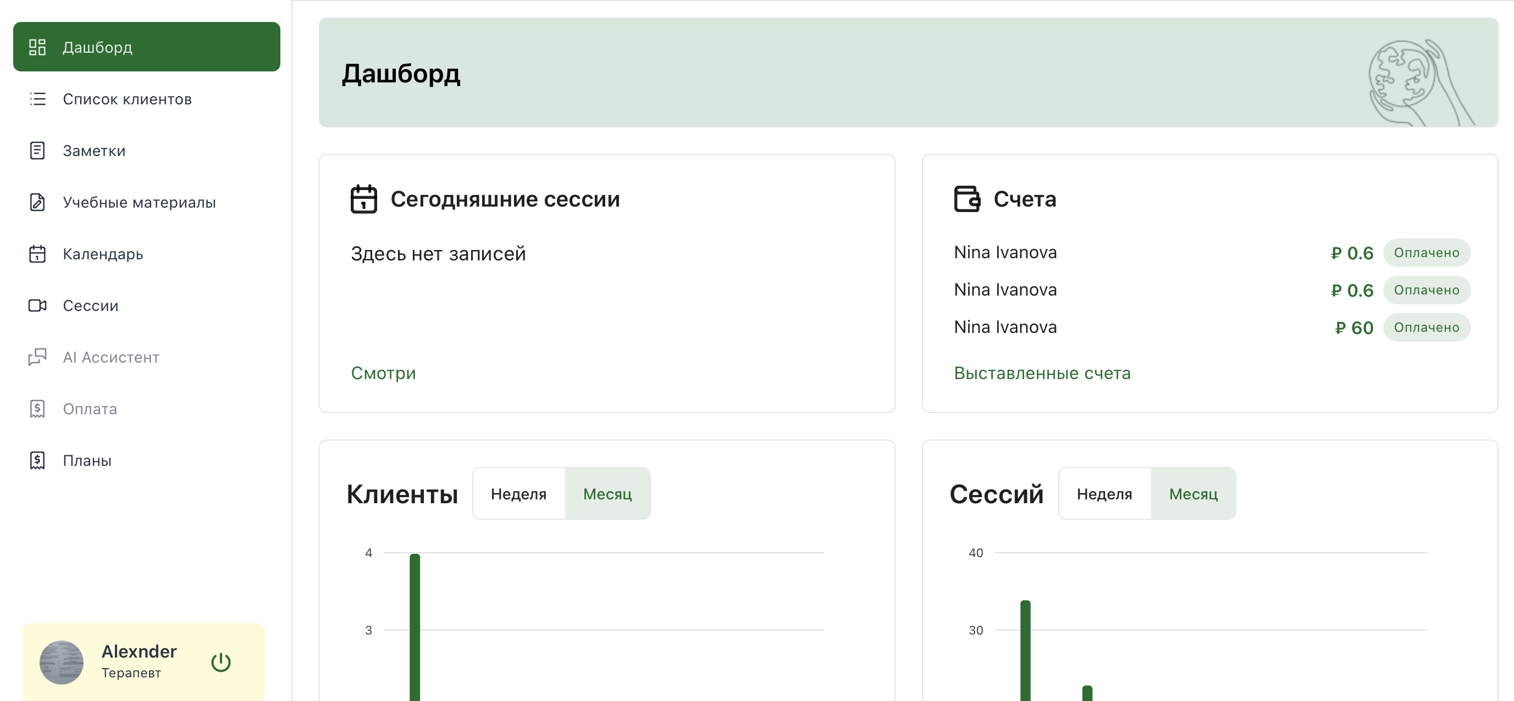The height and width of the screenshot is (701, 1514).
Task: Click the Alexnder profile avatar
Action: (61, 662)
